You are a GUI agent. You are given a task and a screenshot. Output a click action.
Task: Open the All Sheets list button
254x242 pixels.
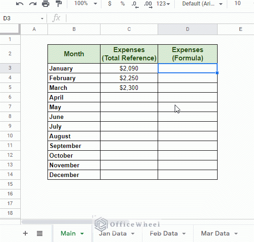(40, 233)
